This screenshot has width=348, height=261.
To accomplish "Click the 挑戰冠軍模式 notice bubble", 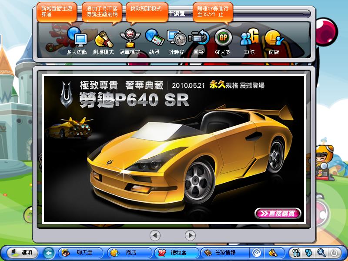I will tap(147, 13).
